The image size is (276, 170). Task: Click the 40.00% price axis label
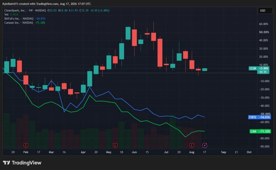coord(264,40)
